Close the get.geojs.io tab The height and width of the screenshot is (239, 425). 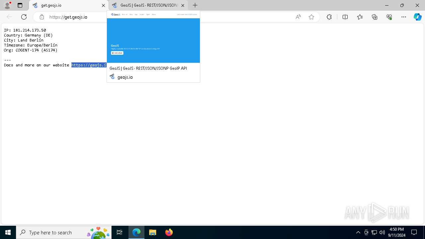click(x=103, y=5)
